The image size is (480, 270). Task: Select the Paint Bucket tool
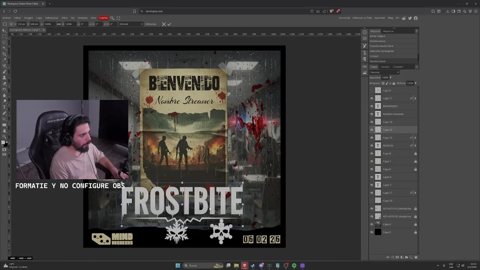point(4,89)
